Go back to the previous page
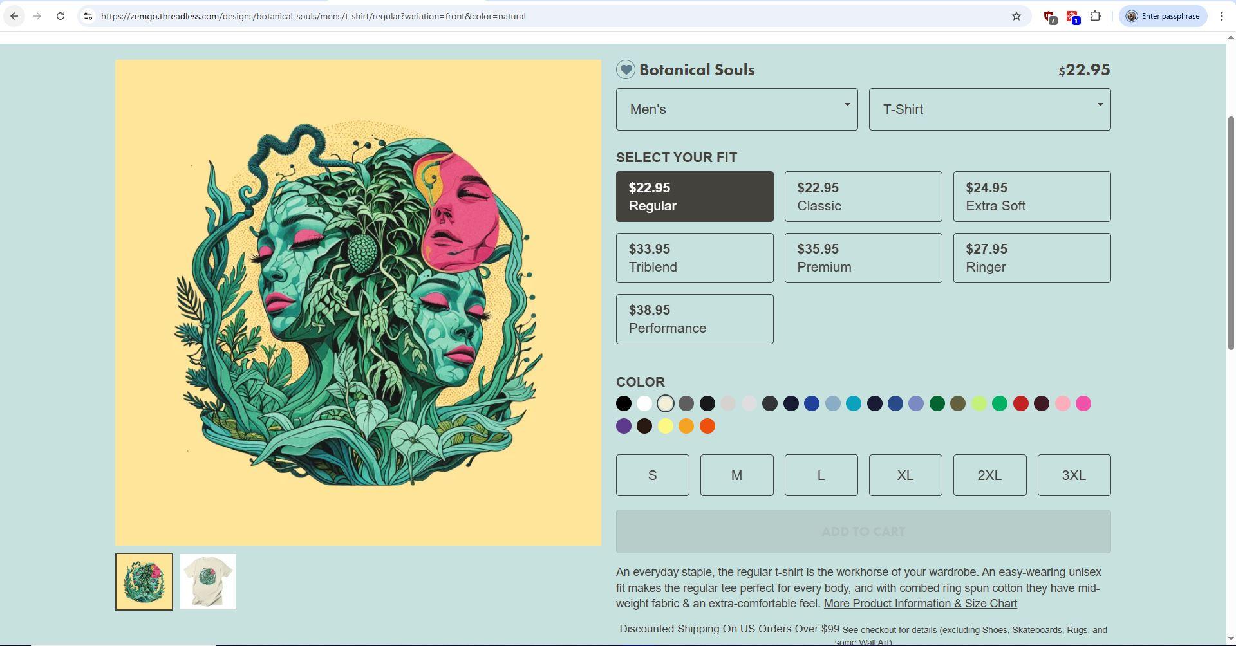Viewport: 1236px width, 646px height. pyautogui.click(x=14, y=16)
